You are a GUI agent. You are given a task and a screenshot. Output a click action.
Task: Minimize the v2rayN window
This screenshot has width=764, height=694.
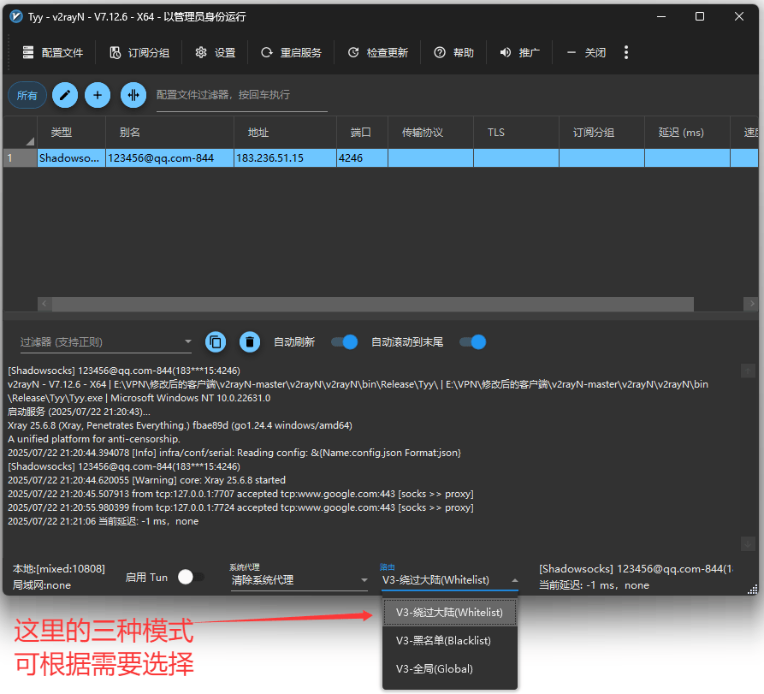point(661,16)
